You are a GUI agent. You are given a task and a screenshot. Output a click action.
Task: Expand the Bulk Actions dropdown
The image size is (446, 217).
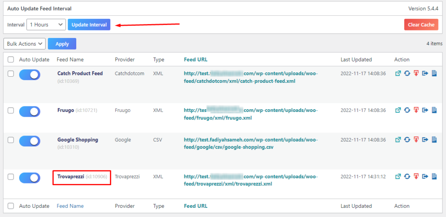pyautogui.click(x=24, y=44)
